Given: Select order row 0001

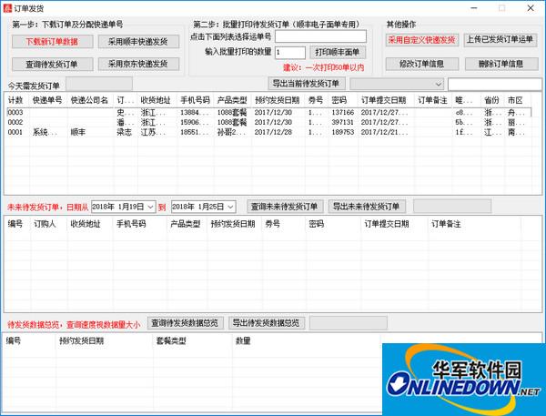Looking at the screenshot, I should (x=268, y=132).
